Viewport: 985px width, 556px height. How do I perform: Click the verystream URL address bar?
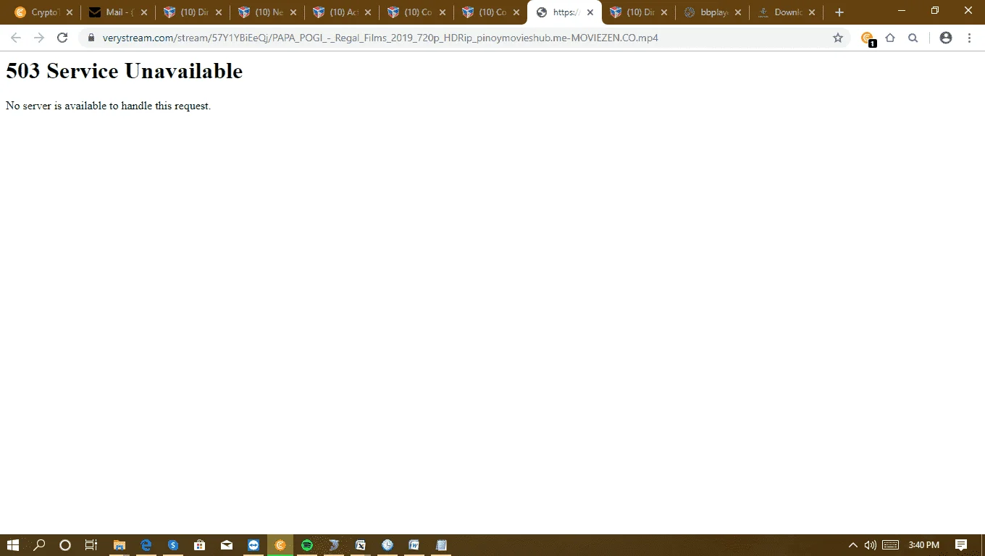click(x=464, y=38)
